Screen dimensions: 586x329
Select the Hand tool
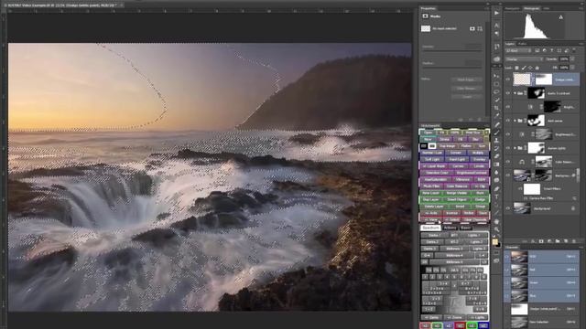click(496, 221)
